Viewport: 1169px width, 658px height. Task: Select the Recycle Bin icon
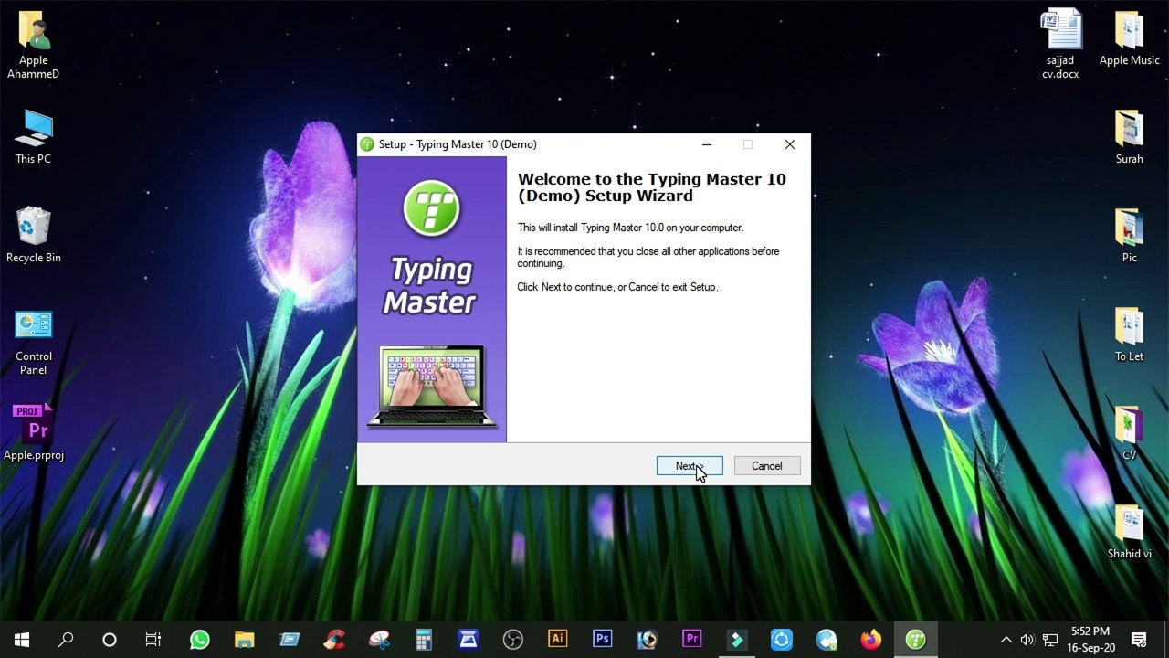coord(34,236)
